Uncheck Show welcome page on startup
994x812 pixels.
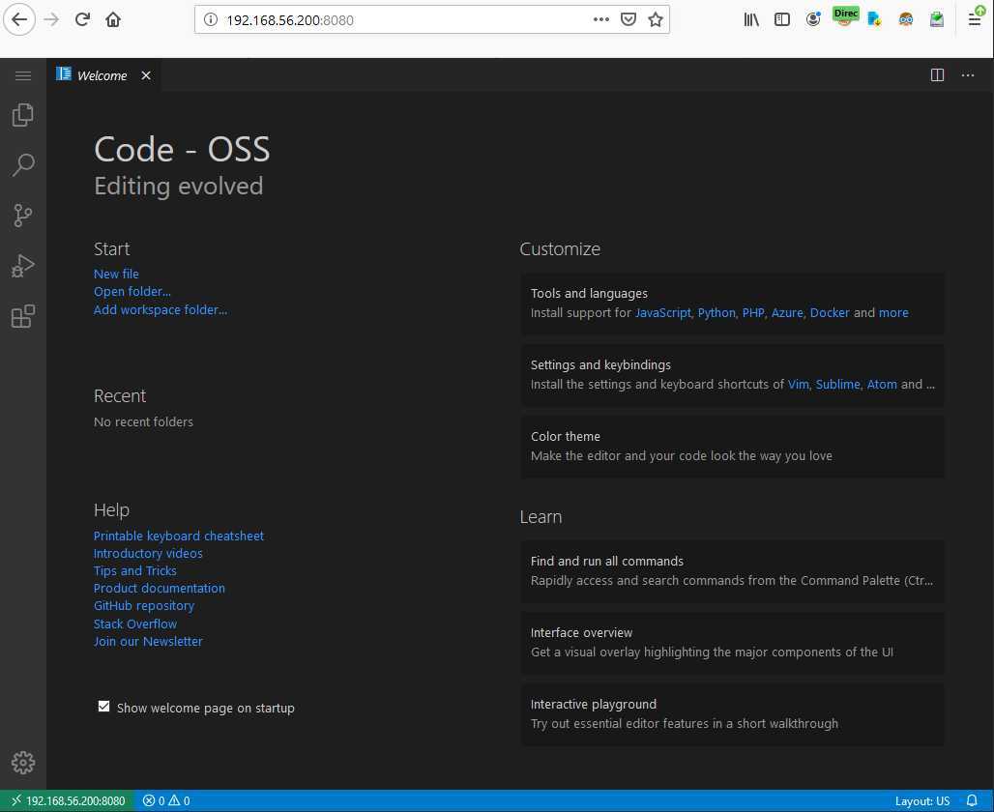coord(104,706)
